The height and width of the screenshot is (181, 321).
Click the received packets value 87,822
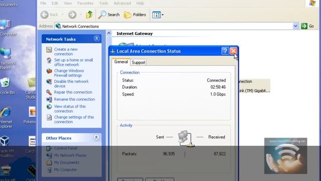220,154
